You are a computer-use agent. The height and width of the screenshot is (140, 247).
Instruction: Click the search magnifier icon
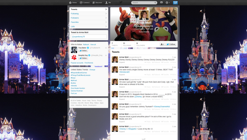pyautogui.click(x=155, y=3)
